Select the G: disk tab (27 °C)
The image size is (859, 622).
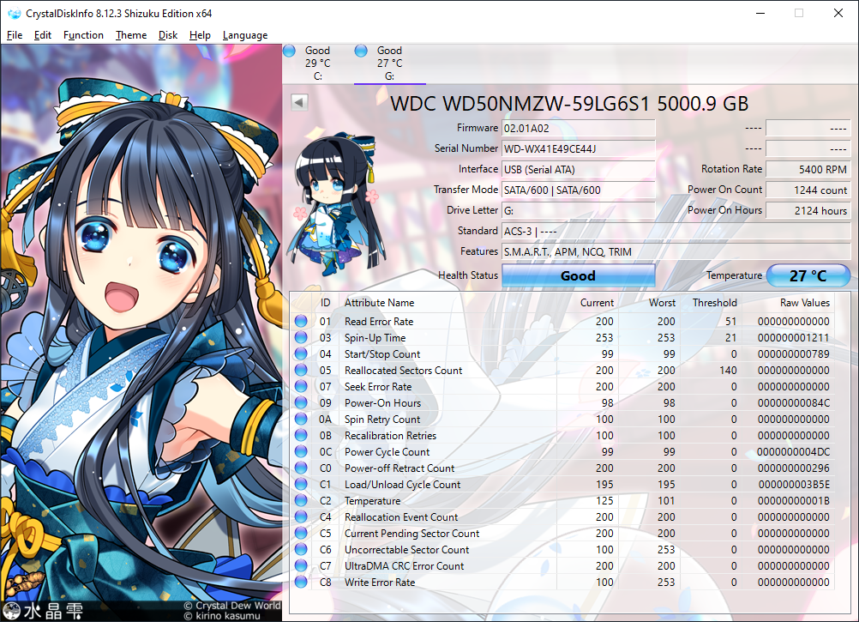pyautogui.click(x=390, y=63)
